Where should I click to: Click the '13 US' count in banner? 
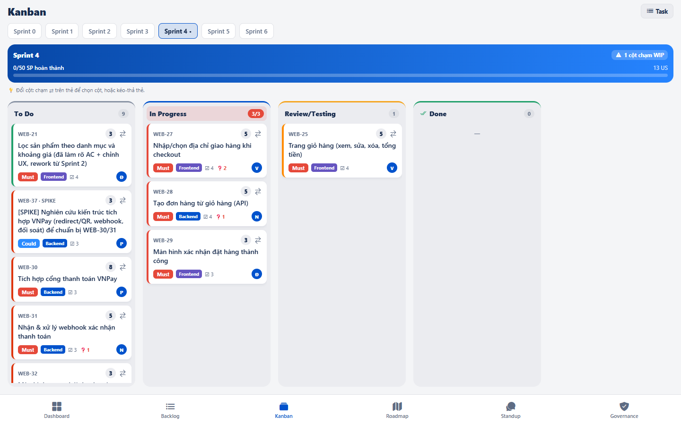661,68
